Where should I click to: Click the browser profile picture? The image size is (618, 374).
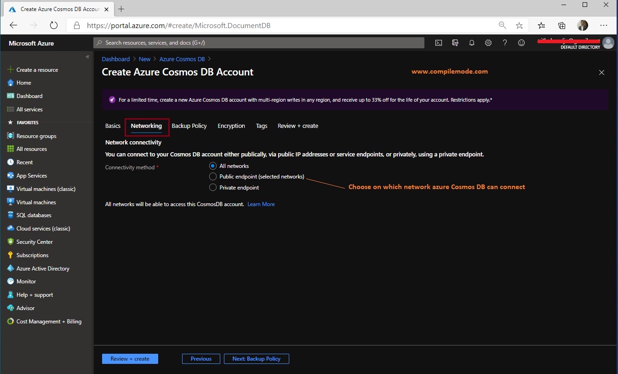coord(583,26)
